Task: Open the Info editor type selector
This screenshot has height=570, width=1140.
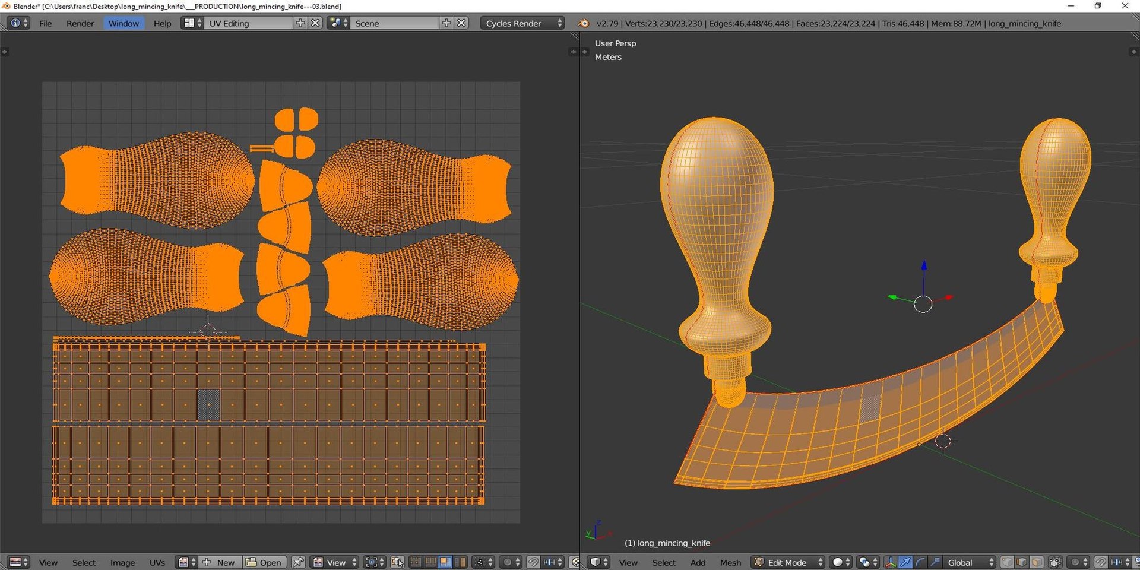Action: coord(18,23)
